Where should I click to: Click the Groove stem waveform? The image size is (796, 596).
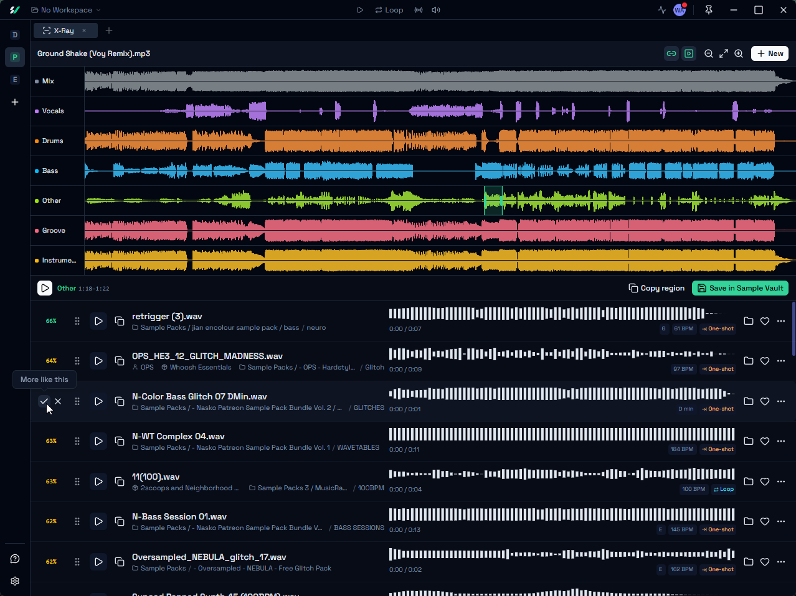(440, 231)
